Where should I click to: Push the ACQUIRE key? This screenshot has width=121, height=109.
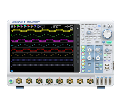tap(99, 38)
